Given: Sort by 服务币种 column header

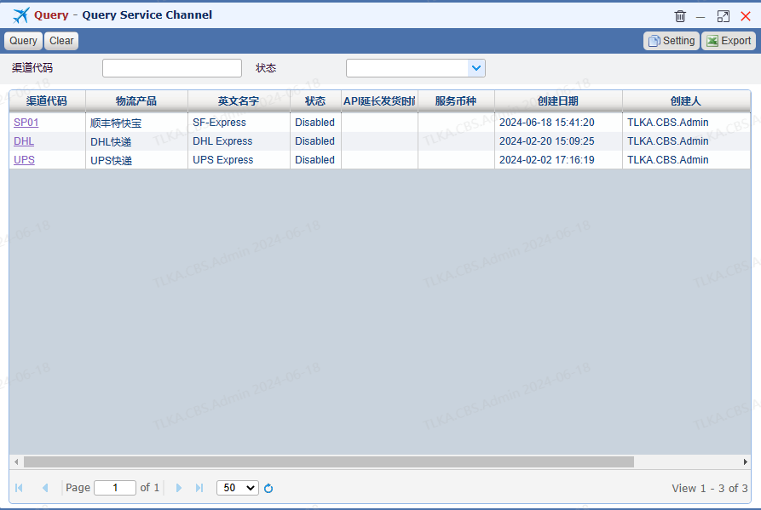Looking at the screenshot, I should click(x=456, y=100).
